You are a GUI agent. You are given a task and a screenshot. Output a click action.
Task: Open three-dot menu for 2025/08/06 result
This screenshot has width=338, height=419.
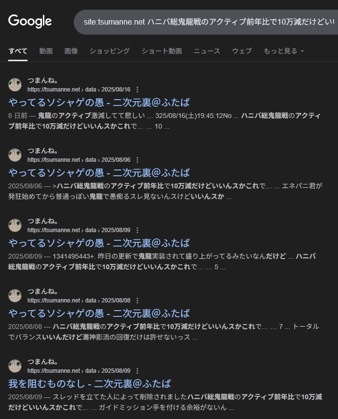click(x=137, y=160)
